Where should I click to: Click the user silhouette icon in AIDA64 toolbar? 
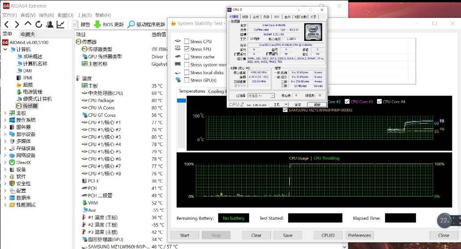pyautogui.click(x=50, y=24)
